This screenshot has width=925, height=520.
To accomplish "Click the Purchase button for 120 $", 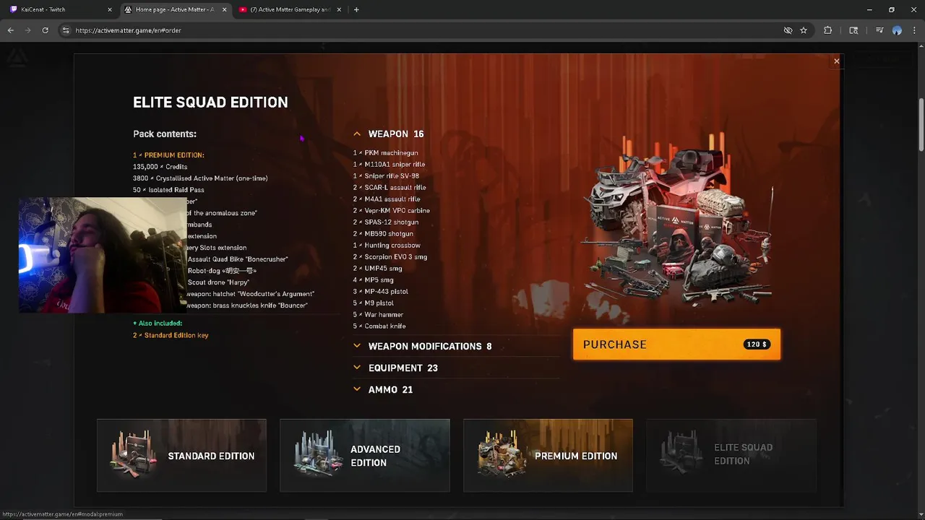I will pyautogui.click(x=676, y=344).
